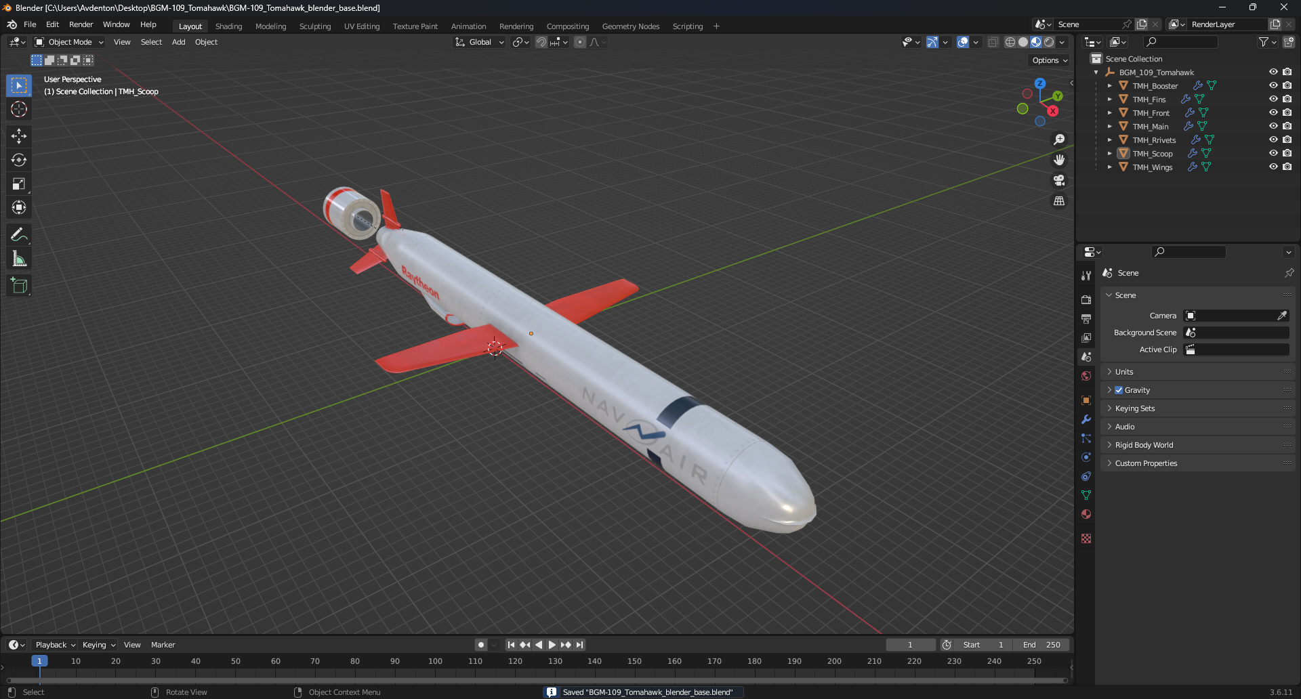The width and height of the screenshot is (1301, 699).
Task: Toggle proportional editing in header
Action: 580,42
